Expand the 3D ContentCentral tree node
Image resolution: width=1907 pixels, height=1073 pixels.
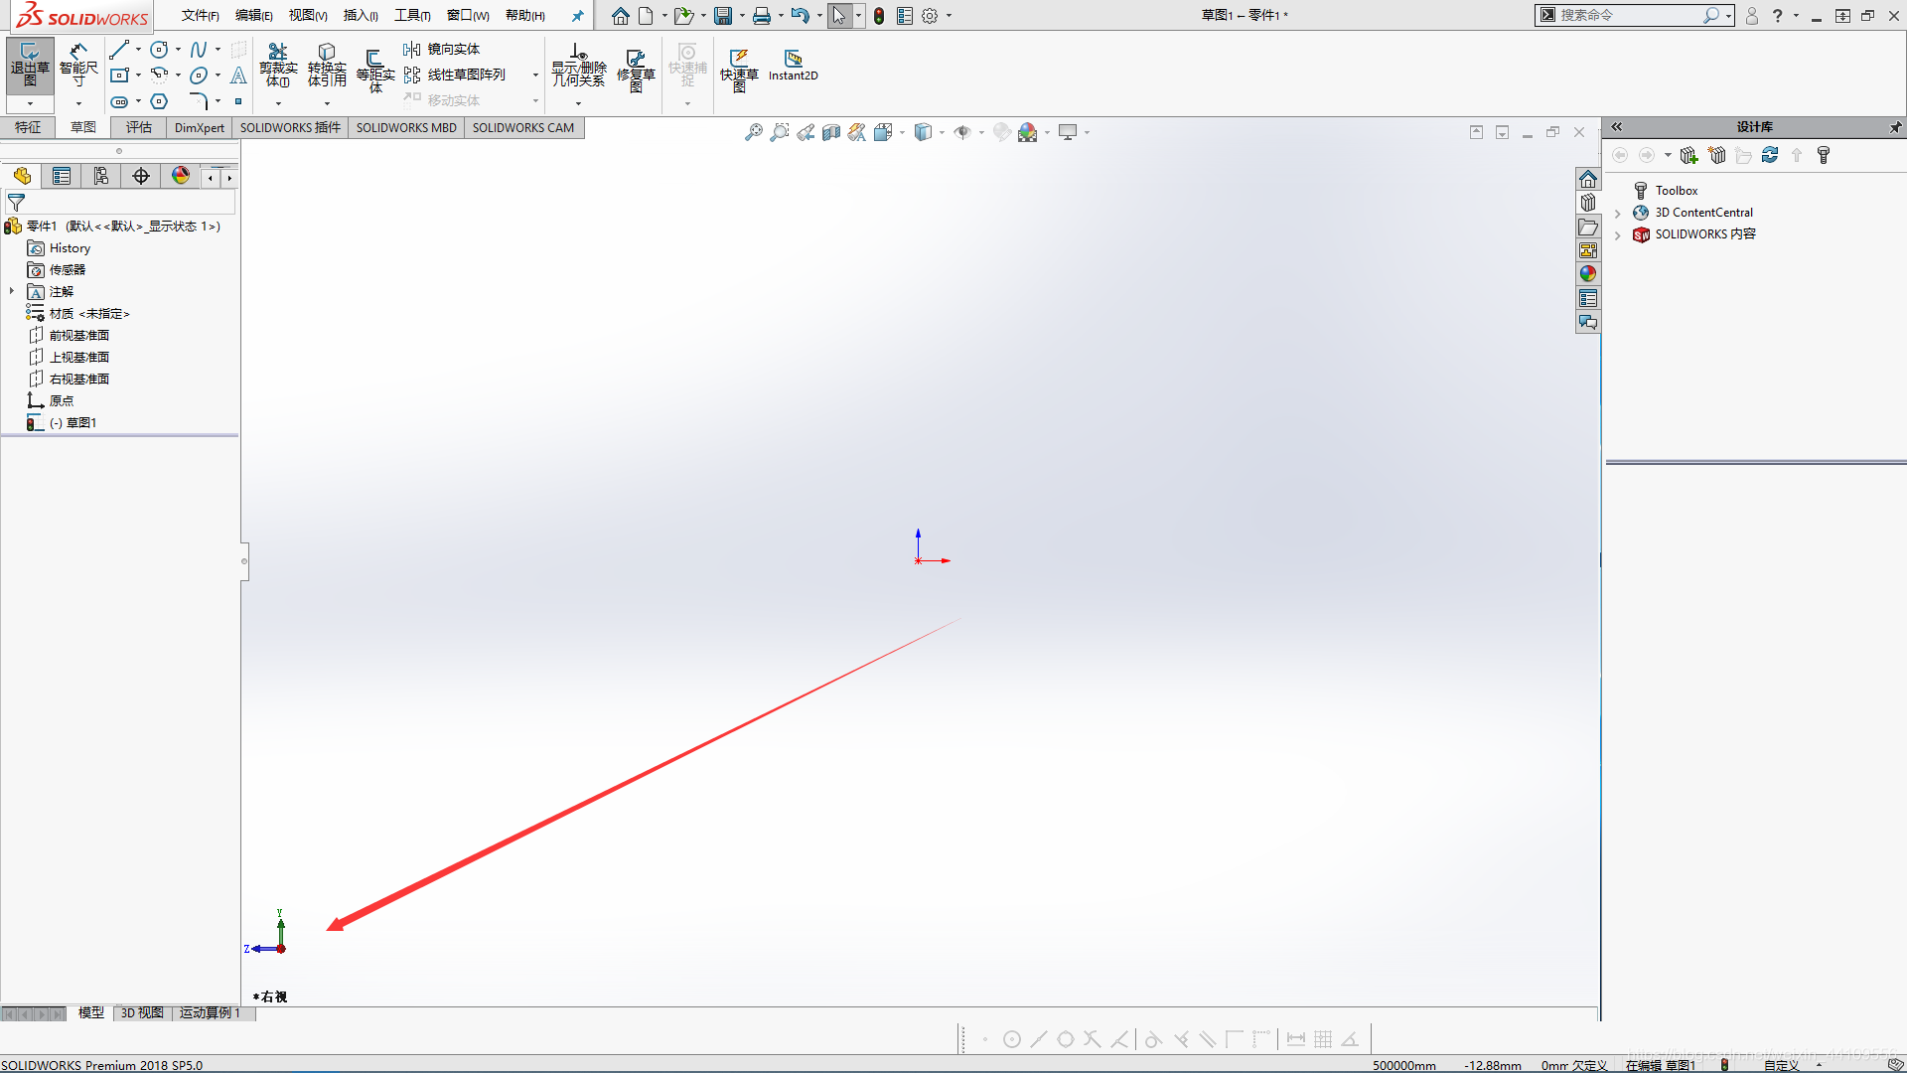click(1618, 213)
